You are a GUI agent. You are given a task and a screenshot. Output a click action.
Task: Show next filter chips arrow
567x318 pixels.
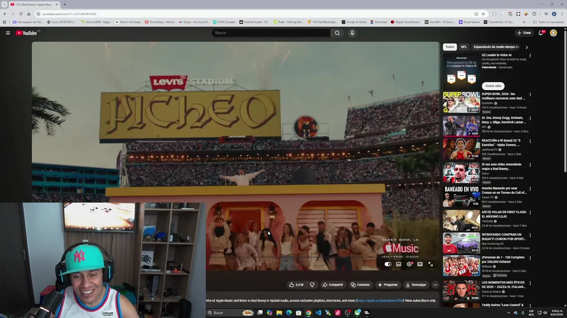tap(526, 47)
